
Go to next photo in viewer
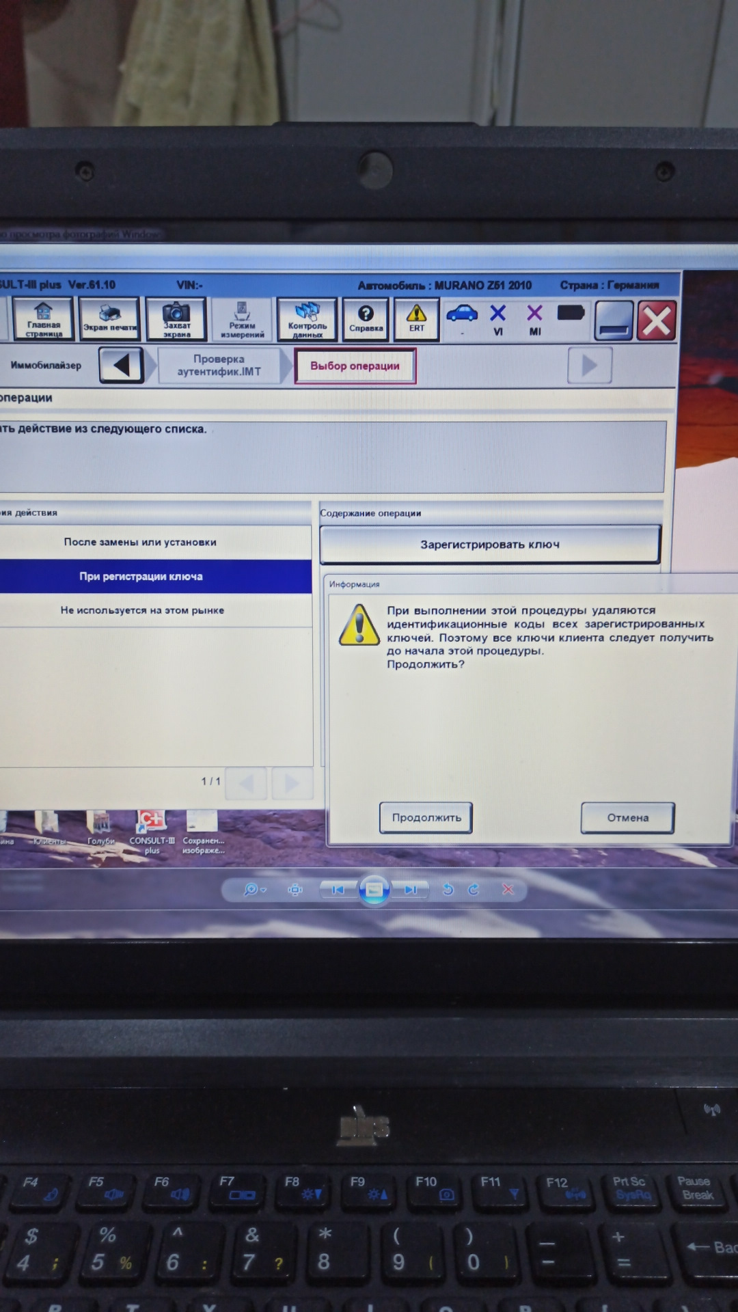pyautogui.click(x=410, y=890)
